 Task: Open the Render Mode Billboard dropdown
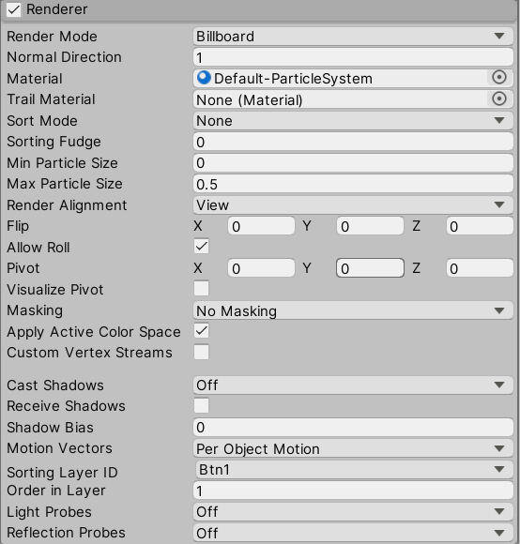coord(353,36)
